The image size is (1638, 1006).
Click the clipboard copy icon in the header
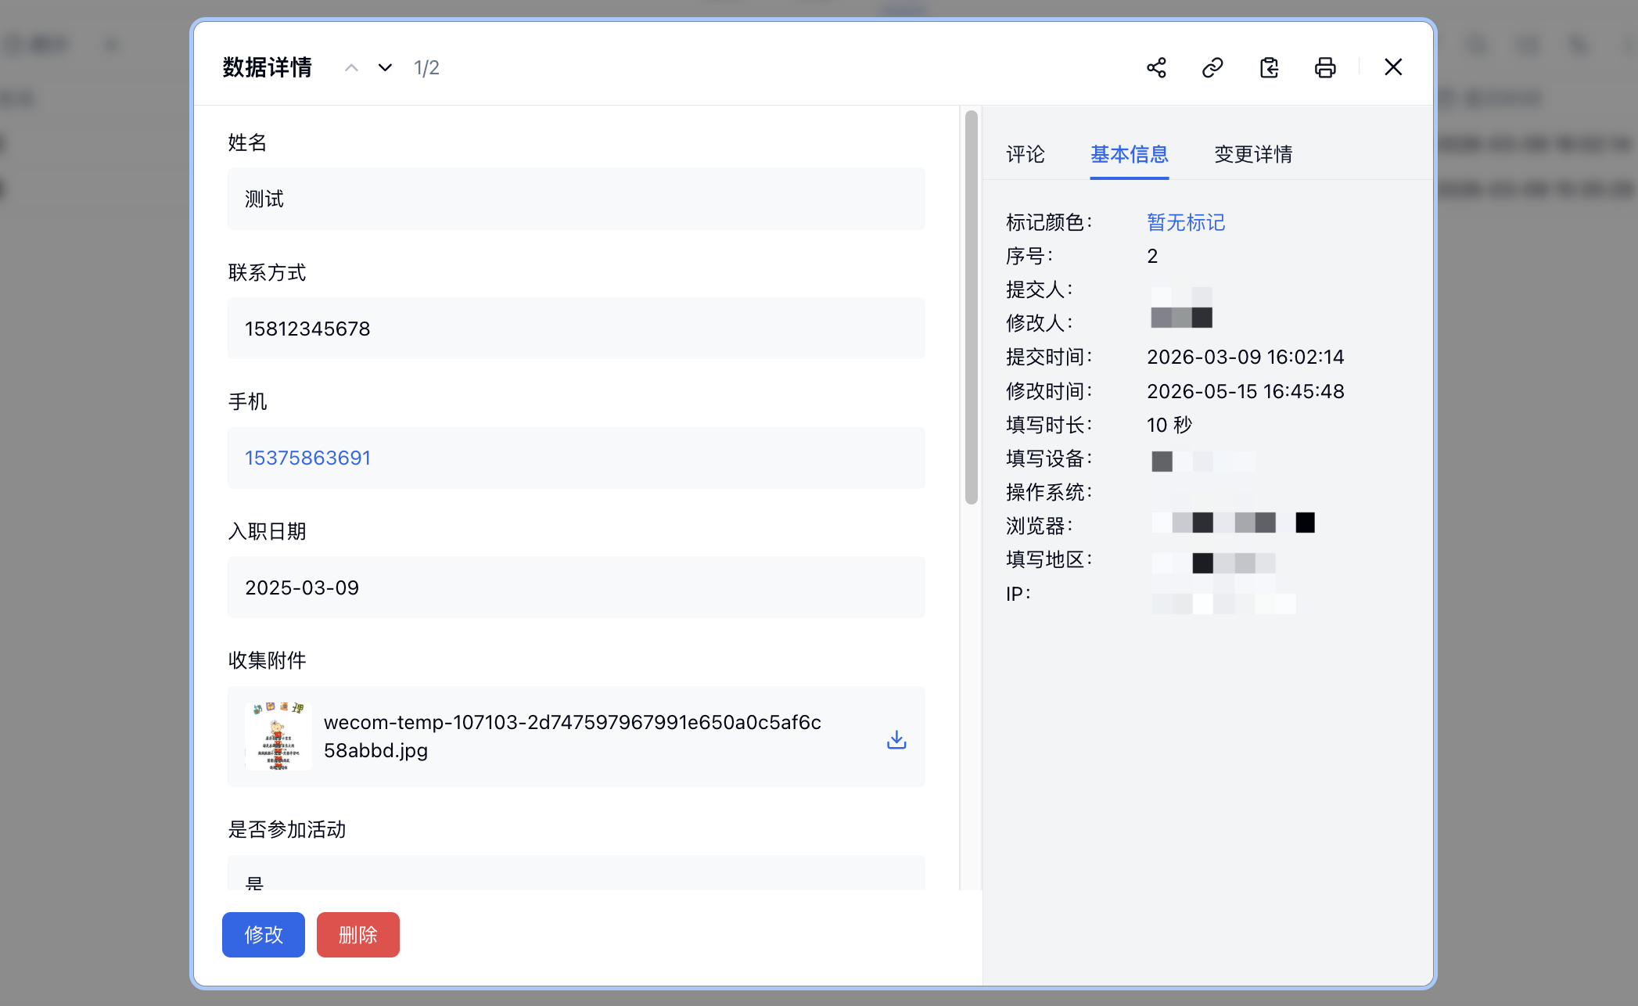[1269, 68]
